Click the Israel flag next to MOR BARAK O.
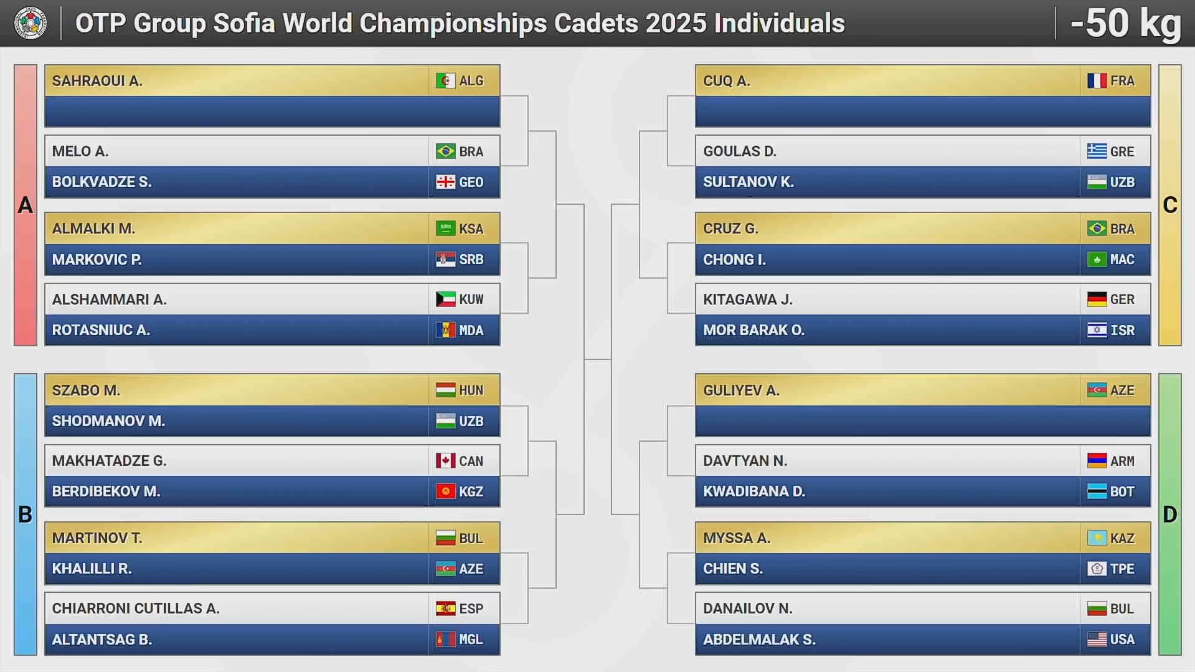 click(1097, 331)
